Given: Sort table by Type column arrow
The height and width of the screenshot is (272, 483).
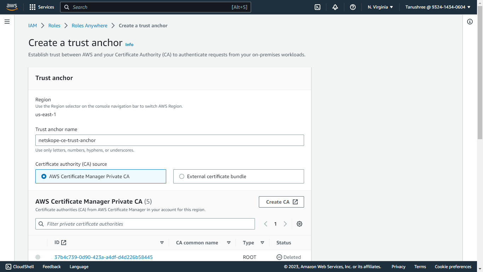Looking at the screenshot, I should 262,243.
